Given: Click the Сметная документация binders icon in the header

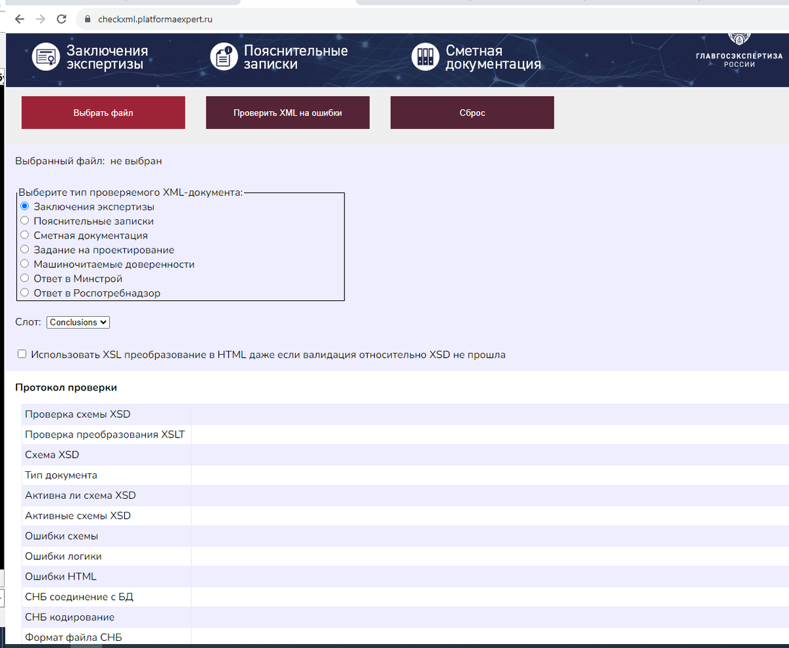Looking at the screenshot, I should click(426, 56).
